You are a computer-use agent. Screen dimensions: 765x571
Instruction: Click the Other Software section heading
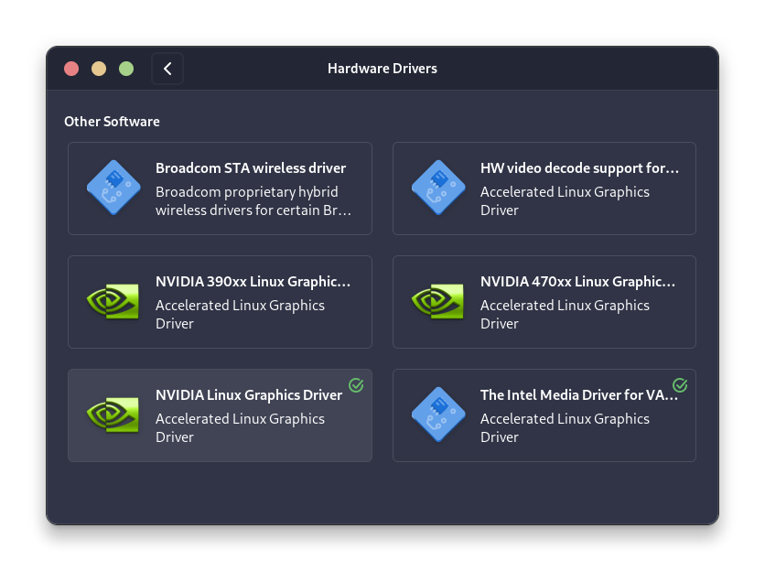[x=112, y=122]
